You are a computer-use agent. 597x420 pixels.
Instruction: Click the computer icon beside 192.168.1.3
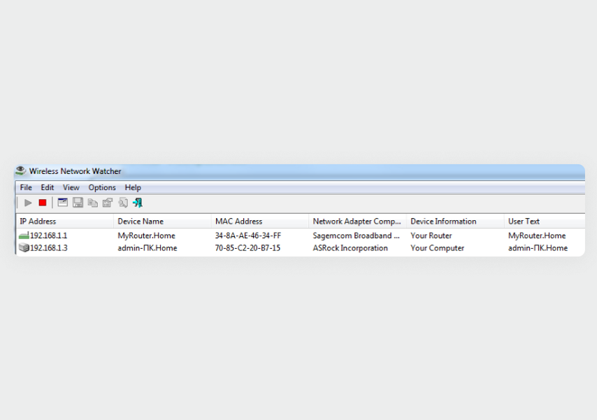coord(24,248)
